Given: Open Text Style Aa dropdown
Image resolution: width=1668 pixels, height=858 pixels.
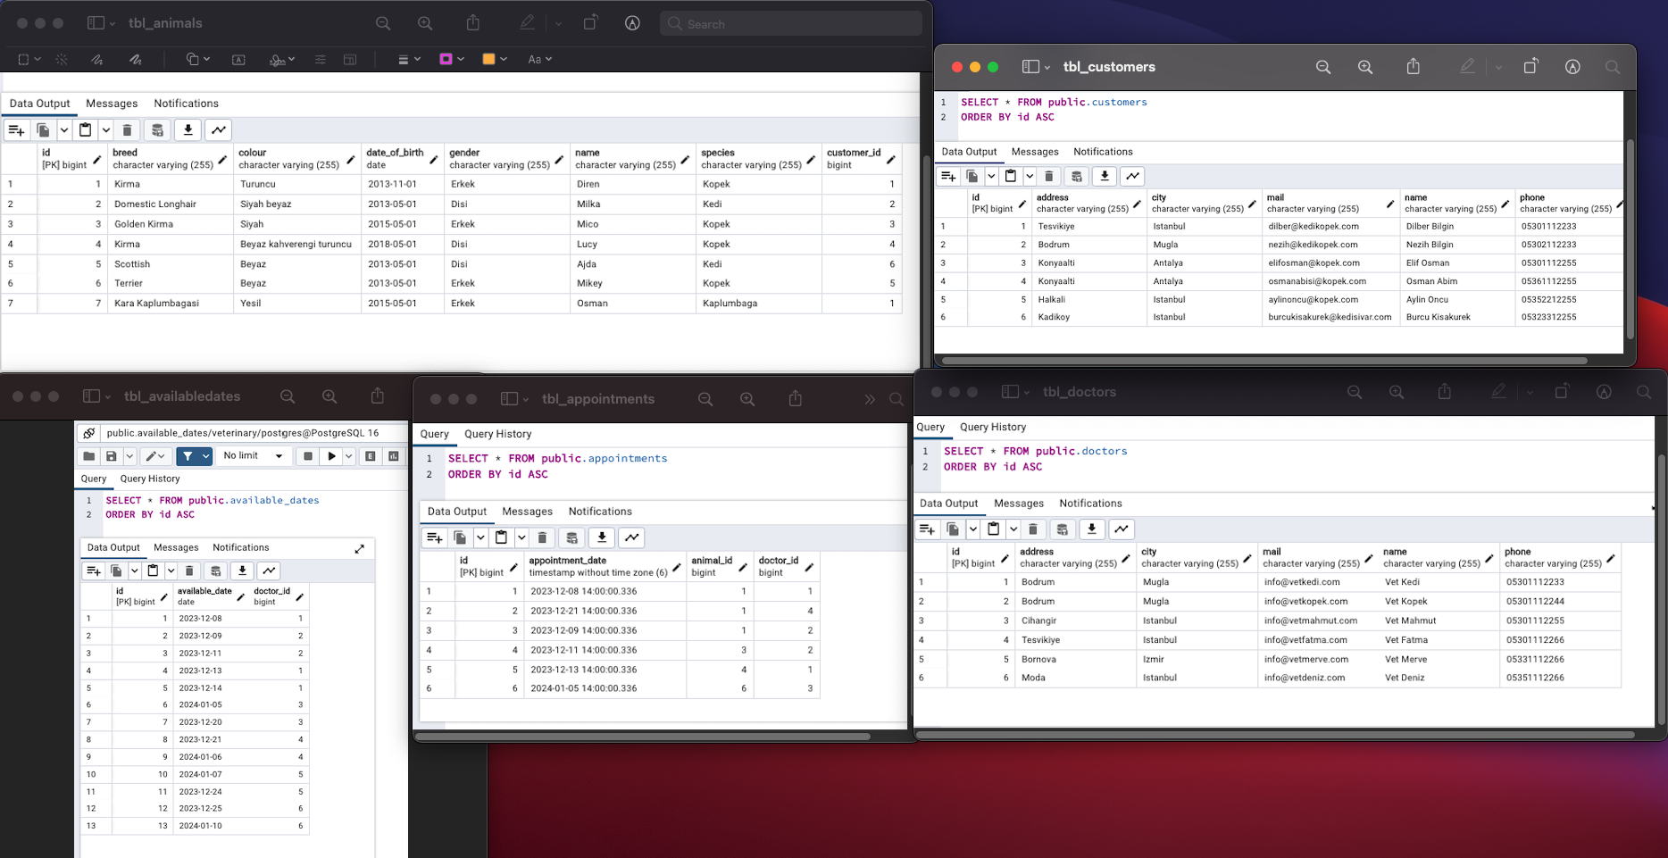Looking at the screenshot, I should (540, 59).
